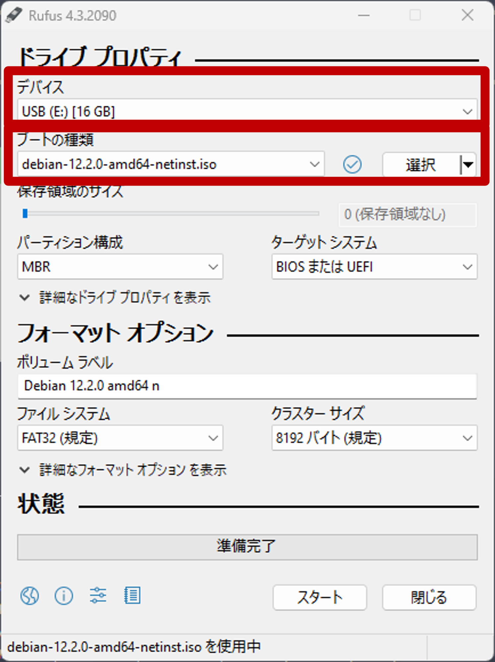Screen dimensions: 495x662
Task: Click the 閉じる button
Action: pyautogui.click(x=429, y=598)
